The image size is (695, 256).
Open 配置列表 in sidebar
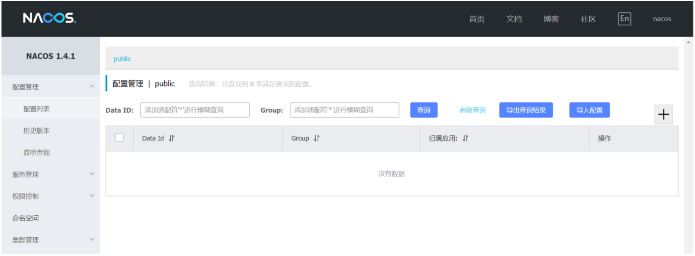(x=37, y=109)
